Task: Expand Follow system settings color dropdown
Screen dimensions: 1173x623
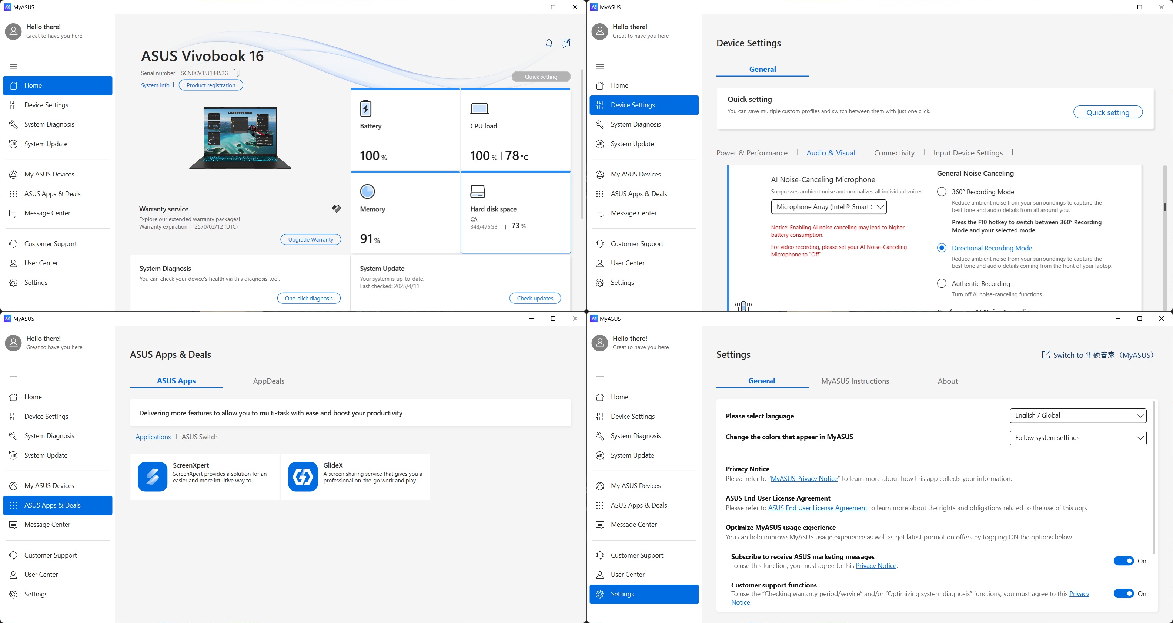Action: coord(1077,438)
